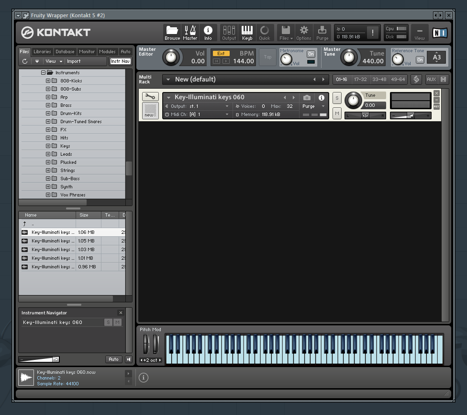Open the View size menu
467x415 pixels.
[x=419, y=33]
